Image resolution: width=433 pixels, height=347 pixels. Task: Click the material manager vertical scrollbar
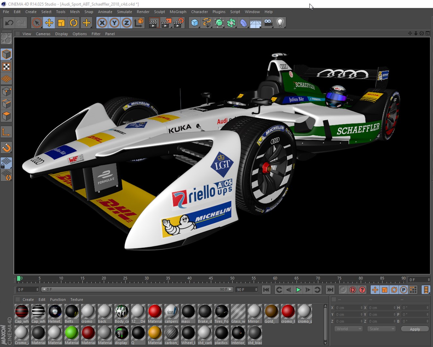pos(325,325)
